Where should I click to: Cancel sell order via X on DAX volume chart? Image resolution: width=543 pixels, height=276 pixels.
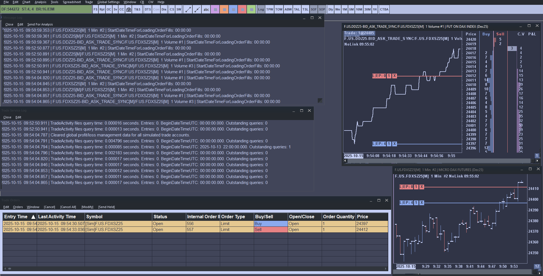394,76
